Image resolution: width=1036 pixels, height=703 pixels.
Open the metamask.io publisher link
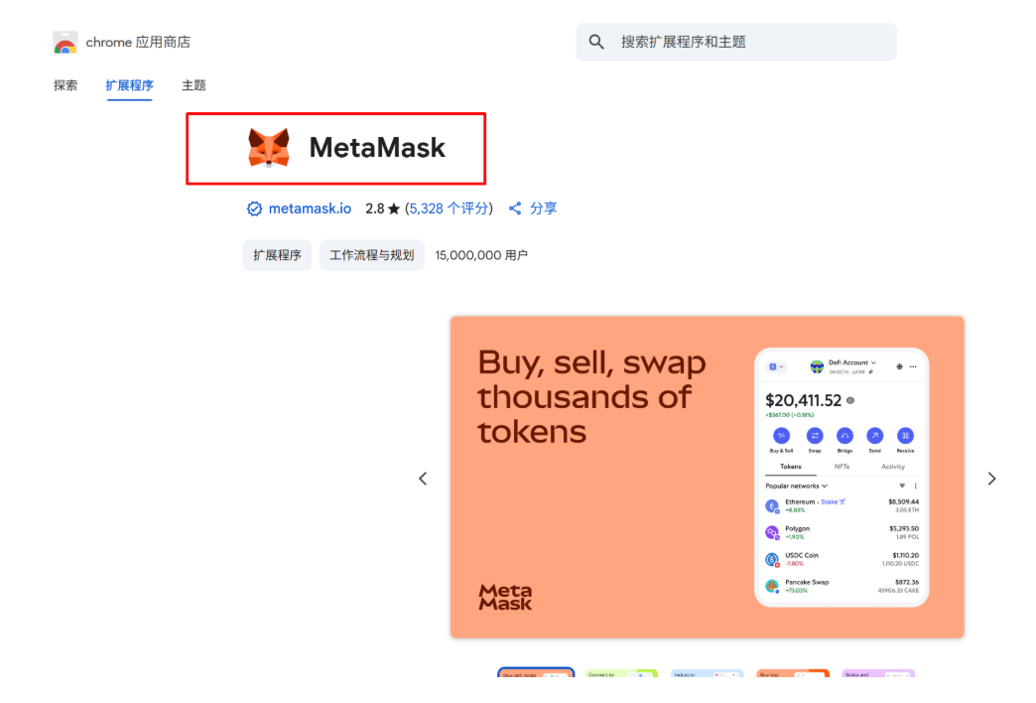tap(310, 209)
